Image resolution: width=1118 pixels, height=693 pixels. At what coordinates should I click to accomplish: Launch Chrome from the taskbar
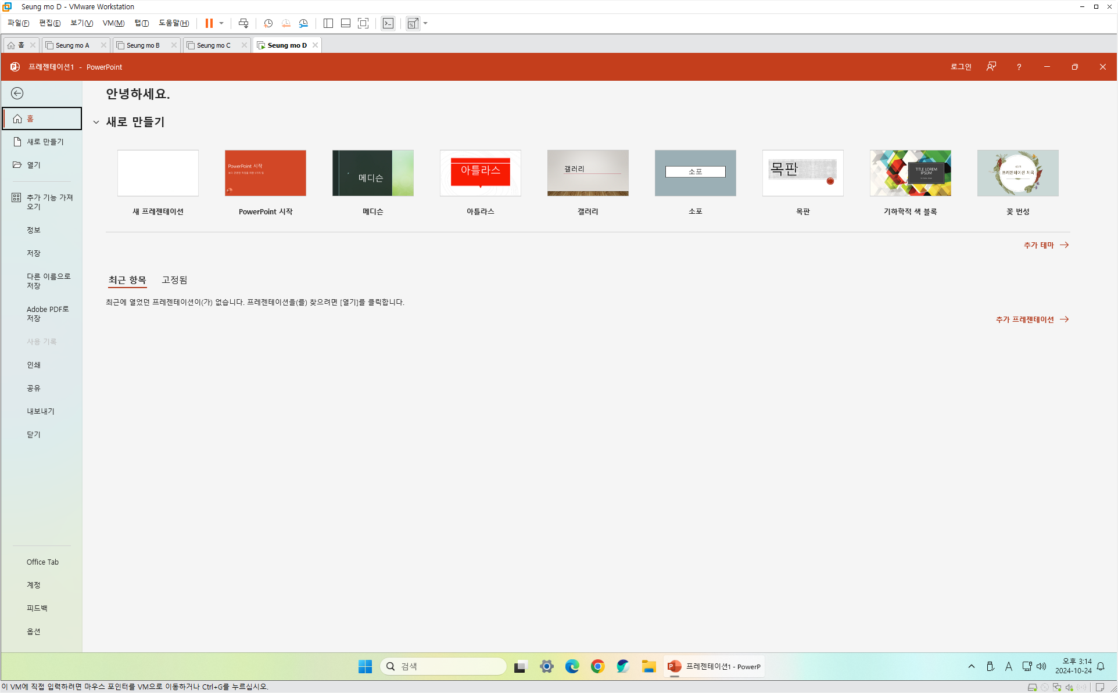point(597,666)
